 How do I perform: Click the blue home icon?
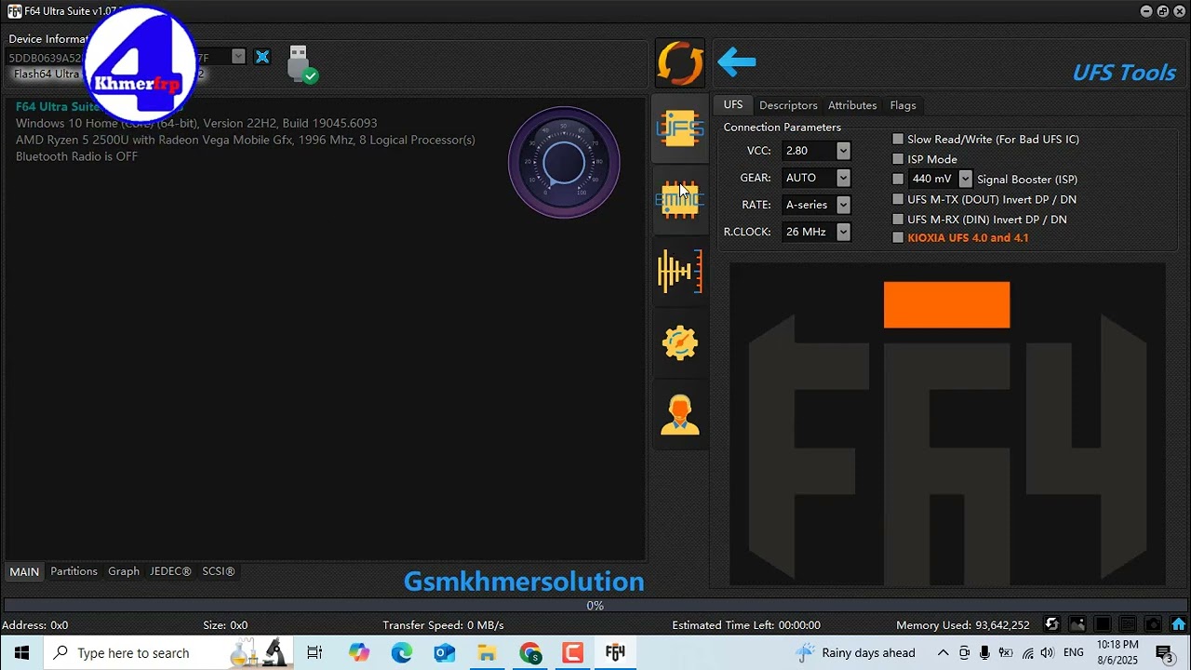pos(1178,624)
